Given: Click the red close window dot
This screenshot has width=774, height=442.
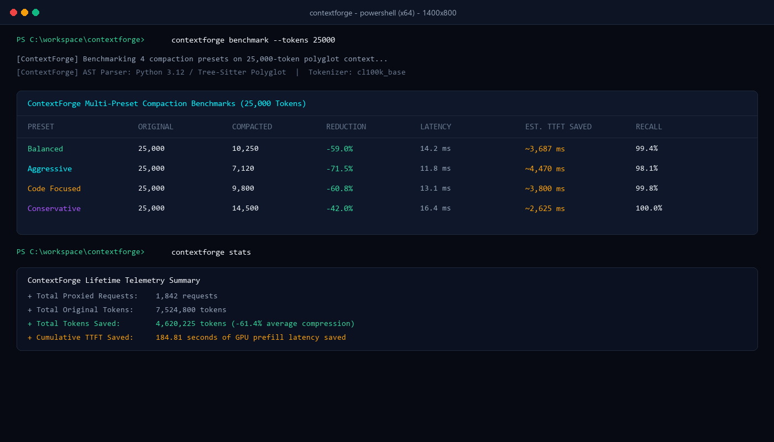Looking at the screenshot, I should pyautogui.click(x=14, y=13).
